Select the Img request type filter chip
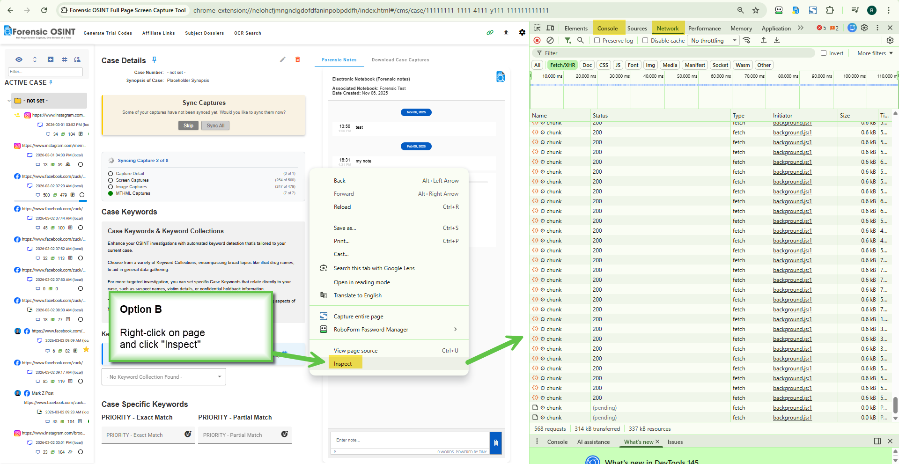The image size is (899, 464). (650, 65)
